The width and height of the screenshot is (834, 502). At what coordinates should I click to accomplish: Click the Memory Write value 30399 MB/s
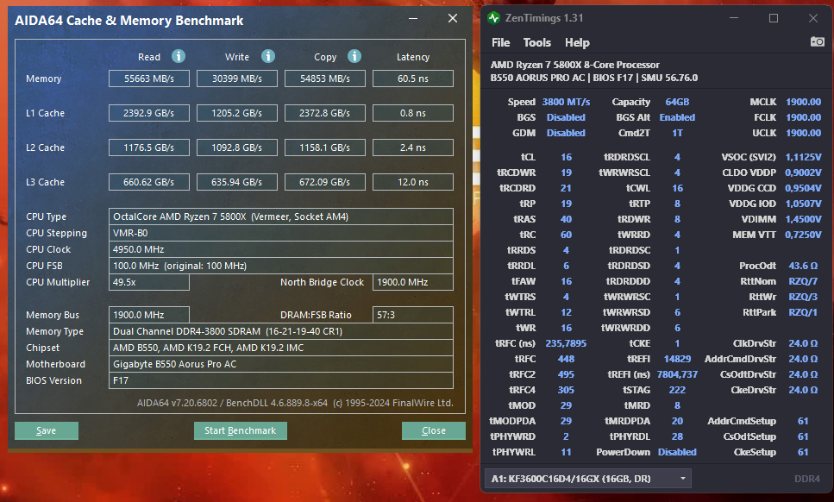236,78
